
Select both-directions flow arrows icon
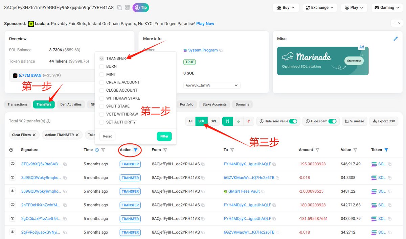tap(227, 121)
